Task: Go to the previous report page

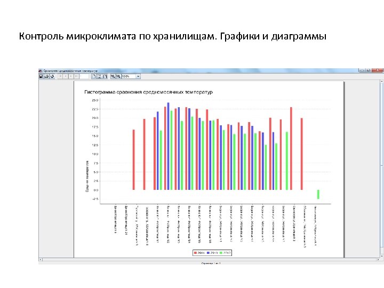Action: [66, 76]
